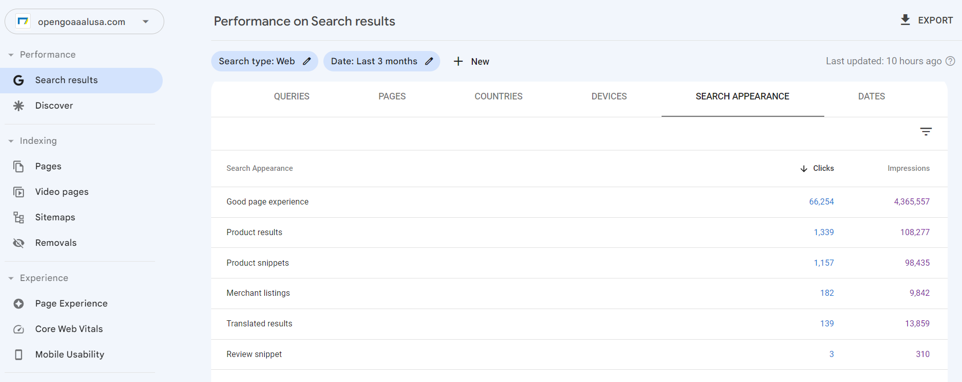Image resolution: width=962 pixels, height=382 pixels.
Task: Click the Export download icon
Action: pos(905,19)
